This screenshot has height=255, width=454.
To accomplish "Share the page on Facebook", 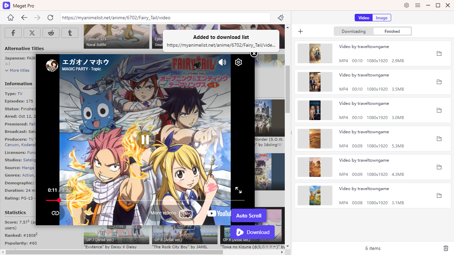I will [x=13, y=32].
